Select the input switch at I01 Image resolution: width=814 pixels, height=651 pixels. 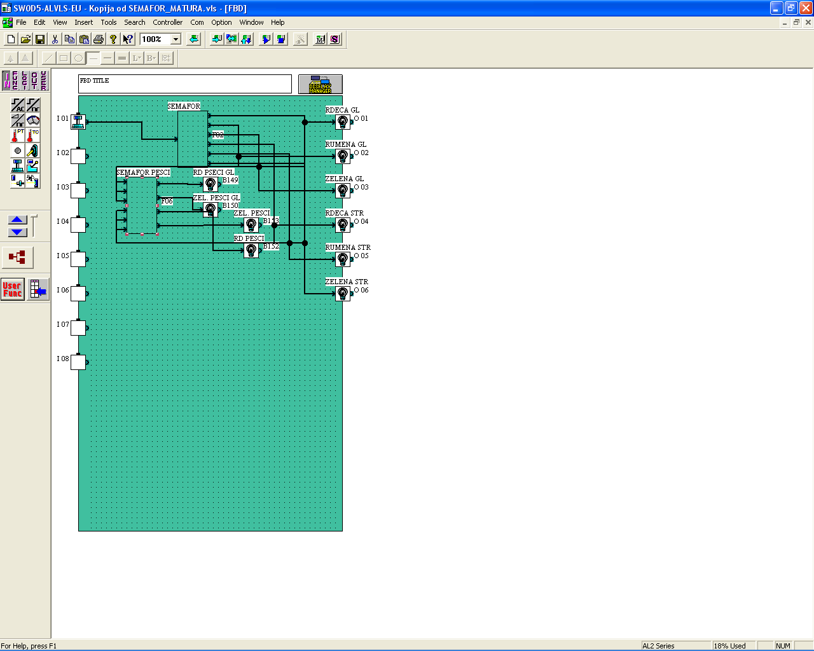click(x=78, y=121)
